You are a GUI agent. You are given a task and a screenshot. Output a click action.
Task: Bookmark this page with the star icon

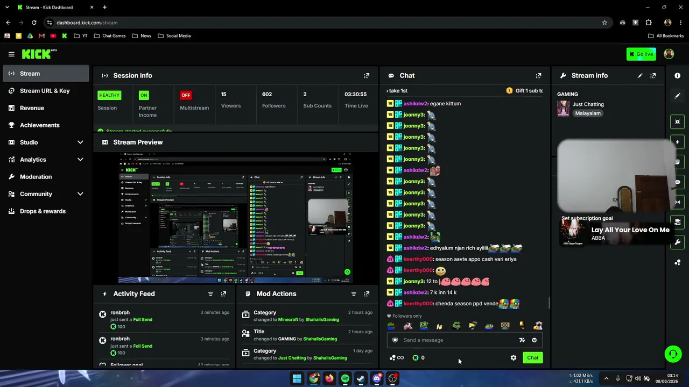pos(604,23)
